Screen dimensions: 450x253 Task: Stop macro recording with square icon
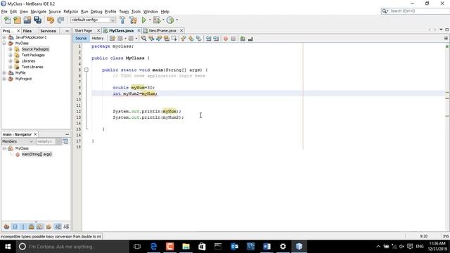pyautogui.click(x=233, y=39)
